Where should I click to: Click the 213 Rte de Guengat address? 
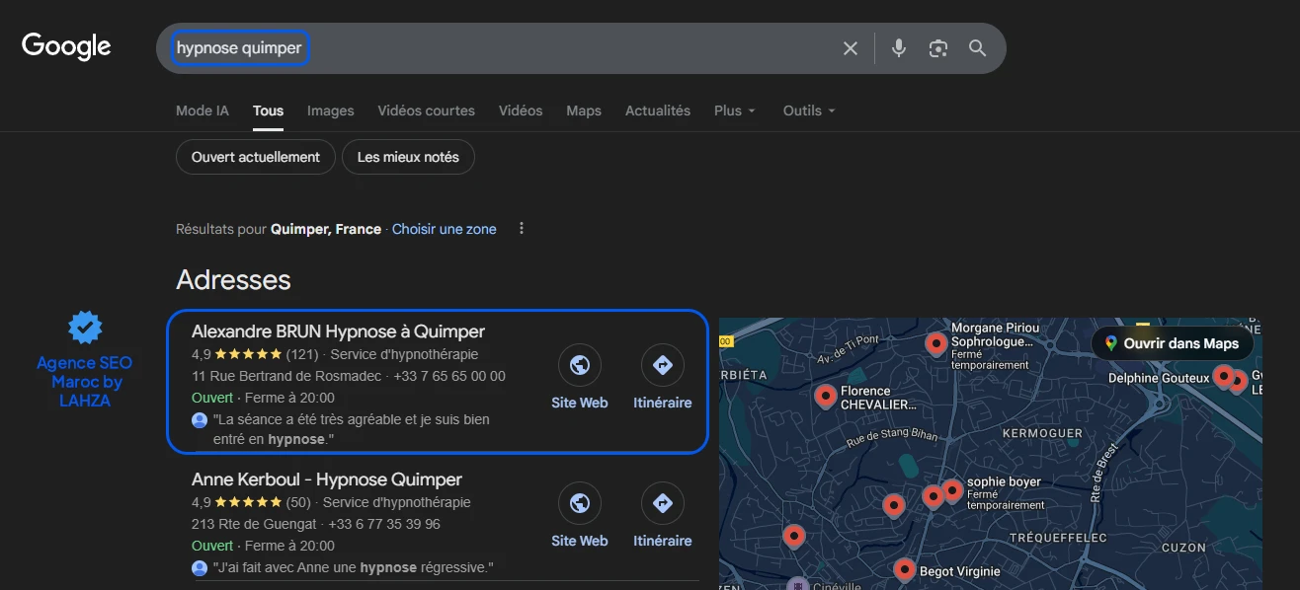[x=254, y=524]
